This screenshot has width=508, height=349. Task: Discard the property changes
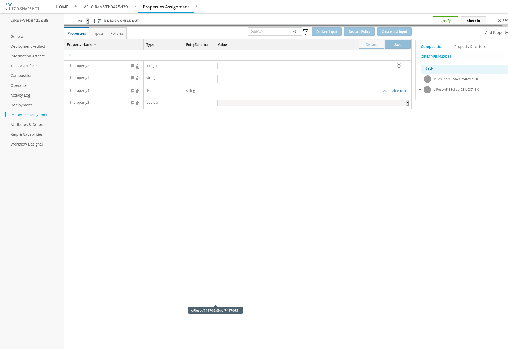point(371,44)
